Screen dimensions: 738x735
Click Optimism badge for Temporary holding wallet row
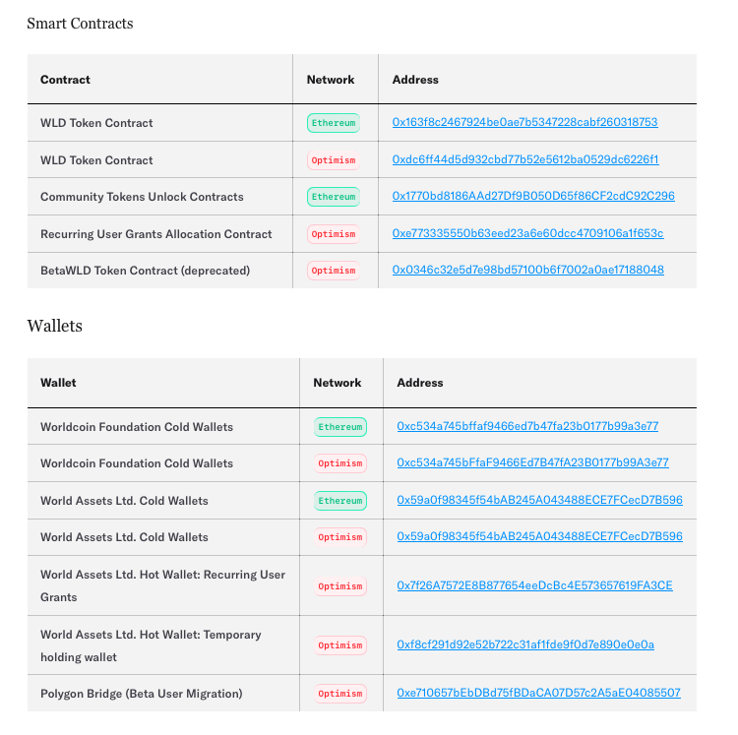tap(340, 645)
